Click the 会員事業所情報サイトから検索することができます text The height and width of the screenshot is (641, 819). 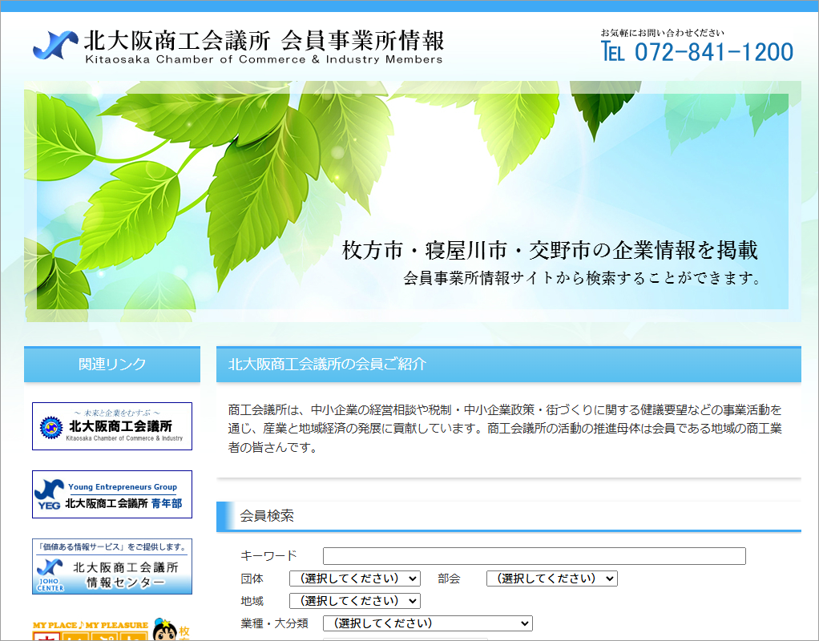pyautogui.click(x=583, y=278)
